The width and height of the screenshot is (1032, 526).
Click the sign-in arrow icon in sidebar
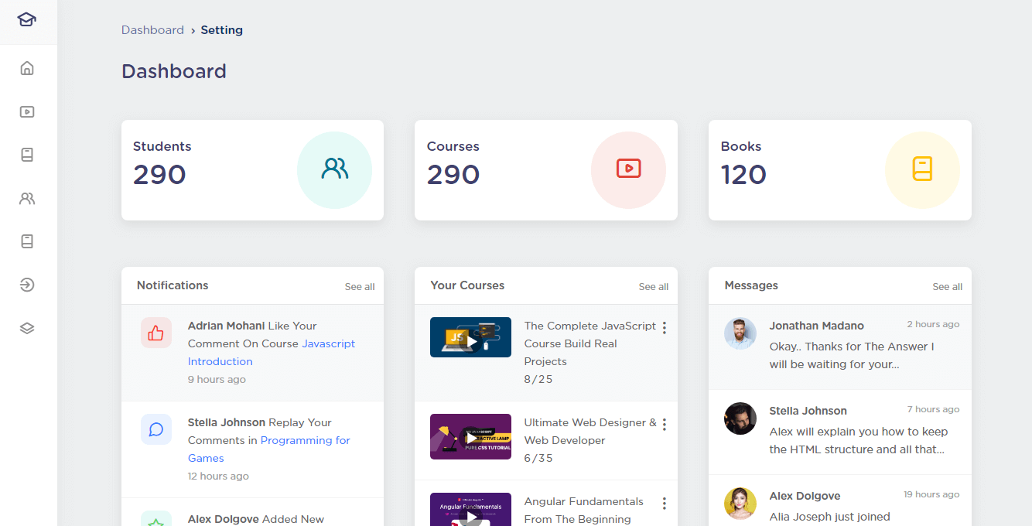click(27, 285)
